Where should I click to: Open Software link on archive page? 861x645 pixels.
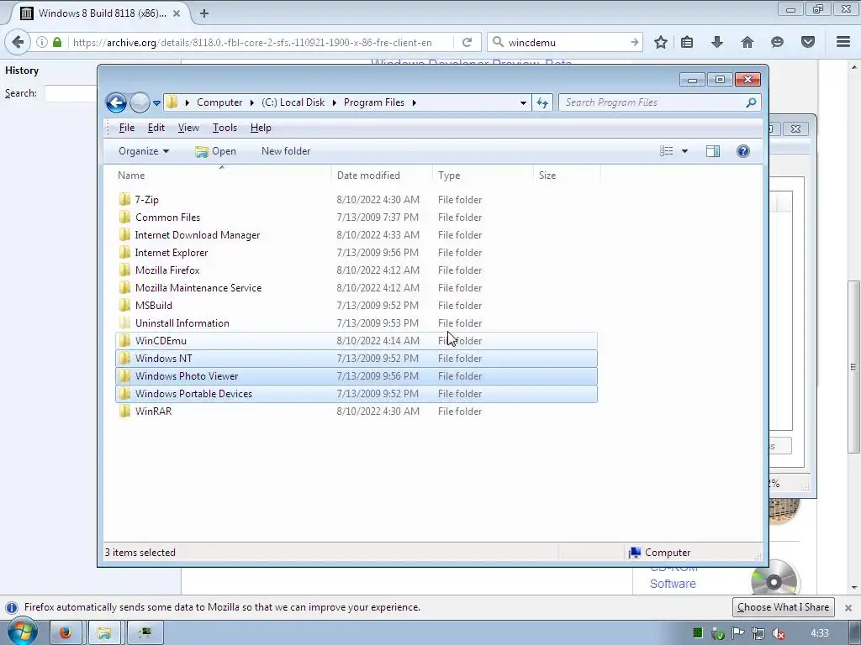coord(673,584)
